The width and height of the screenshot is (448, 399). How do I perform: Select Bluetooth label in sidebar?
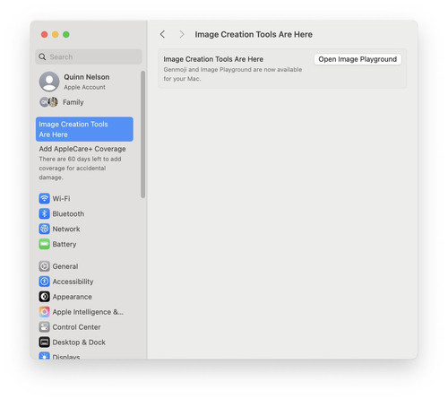coord(68,213)
